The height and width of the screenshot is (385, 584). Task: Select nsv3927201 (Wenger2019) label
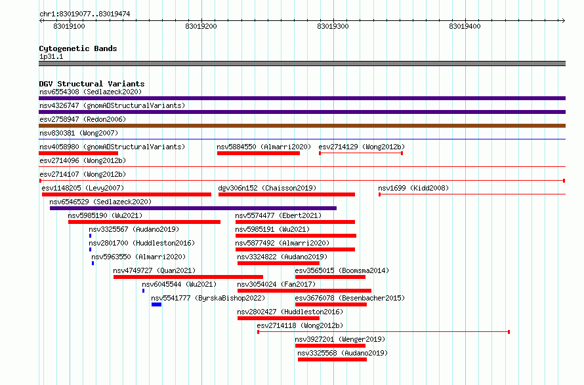[340, 339]
